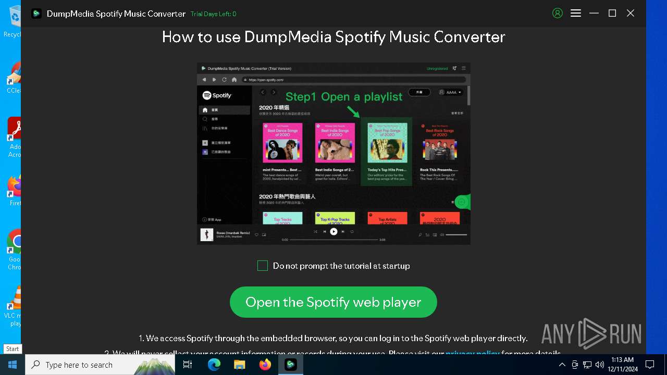Click the 'How to use DumpMedia Spotify Music Converter' heading
667x375 pixels.
(x=333, y=37)
